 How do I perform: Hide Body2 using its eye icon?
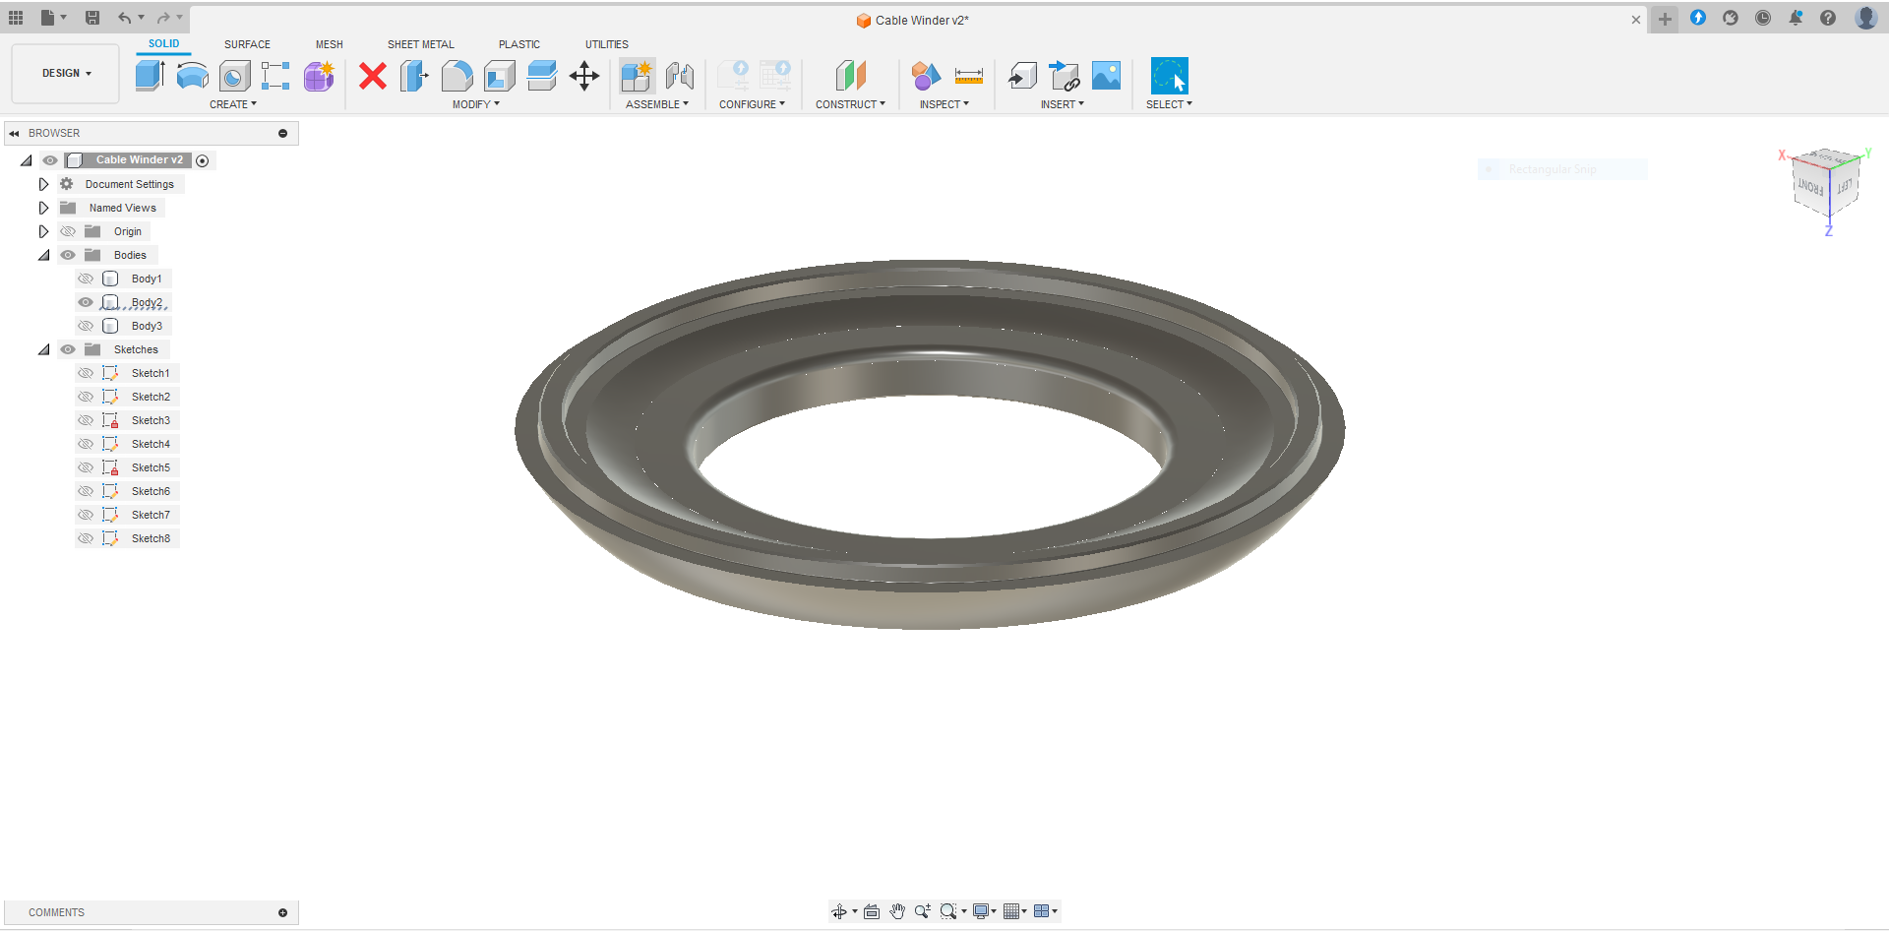click(x=86, y=302)
